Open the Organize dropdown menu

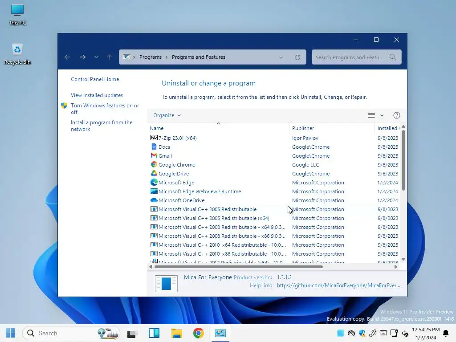(167, 115)
